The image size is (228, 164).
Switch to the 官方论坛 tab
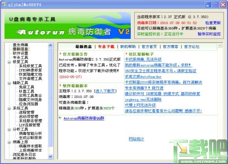click(x=191, y=47)
